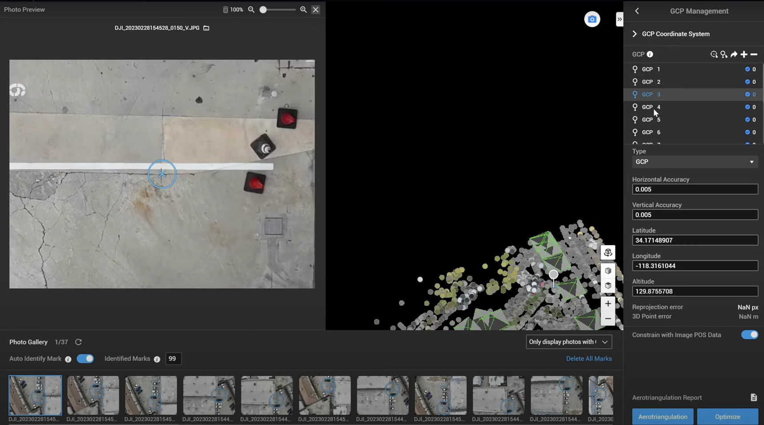The height and width of the screenshot is (425, 764).
Task: Select GCP 2 in the list
Action: (x=694, y=82)
